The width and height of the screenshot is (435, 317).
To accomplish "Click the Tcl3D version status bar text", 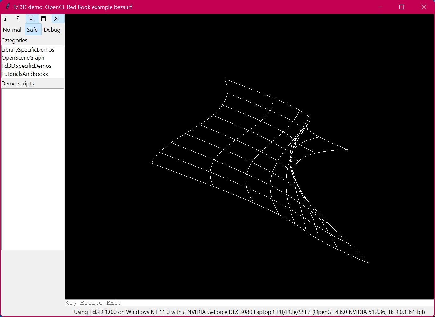I will (250, 312).
